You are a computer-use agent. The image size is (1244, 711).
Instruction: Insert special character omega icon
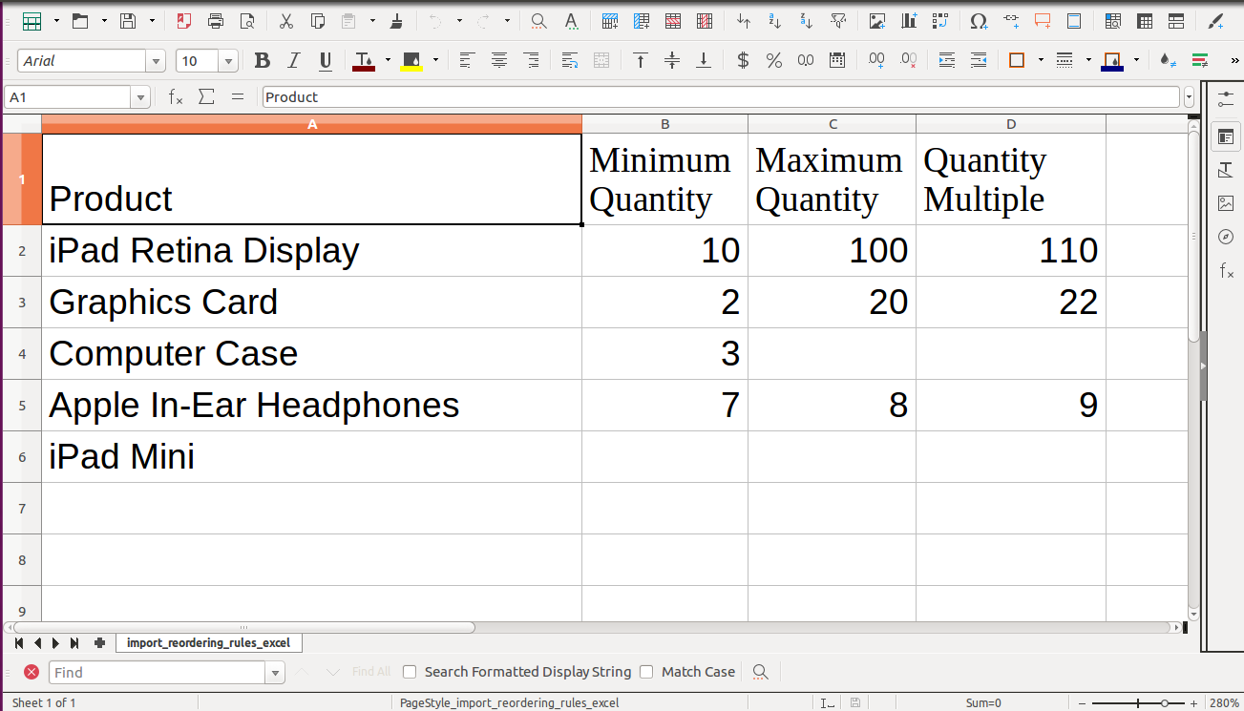[x=979, y=21]
